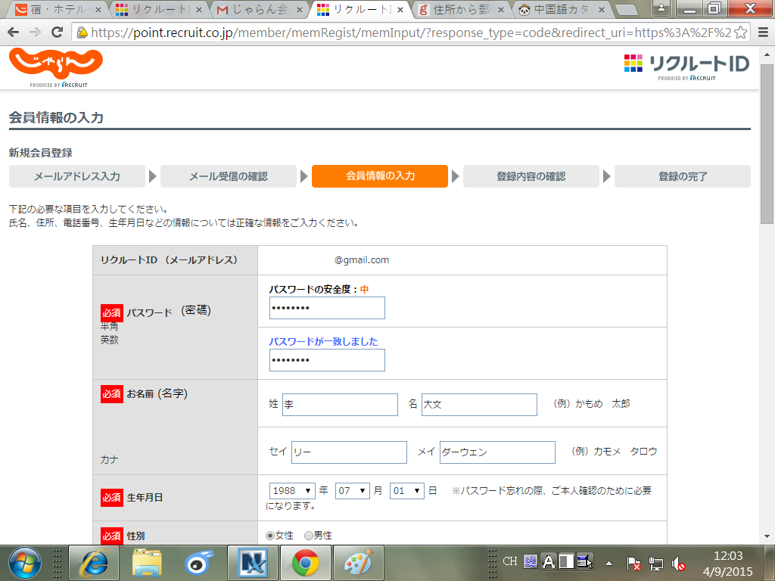Click the メイ field containing ダーウェン
This screenshot has height=581, width=775.
coord(498,452)
